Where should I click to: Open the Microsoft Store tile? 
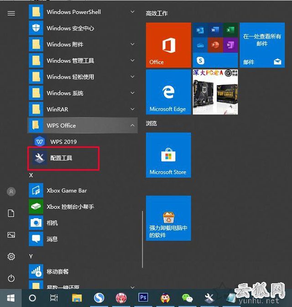click(168, 155)
